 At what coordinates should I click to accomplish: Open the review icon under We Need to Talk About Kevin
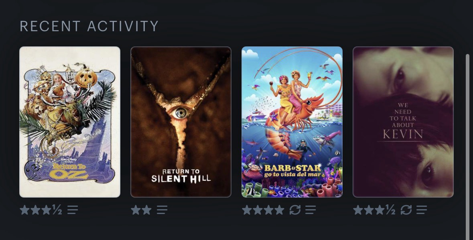click(422, 210)
